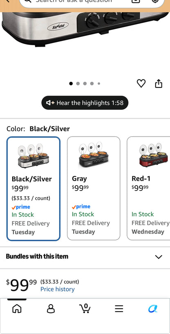The width and height of the screenshot is (170, 334).
Task: Select the Gray color option
Action: (x=94, y=188)
